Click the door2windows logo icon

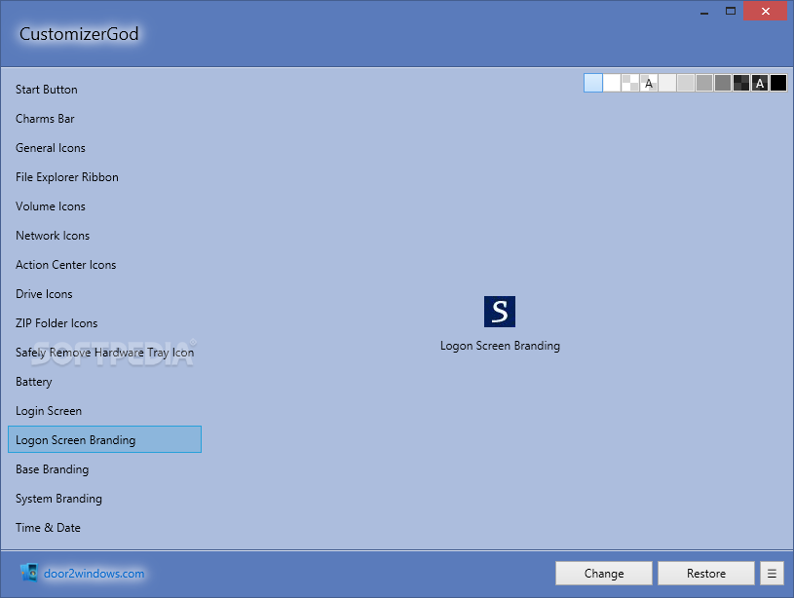coord(29,572)
